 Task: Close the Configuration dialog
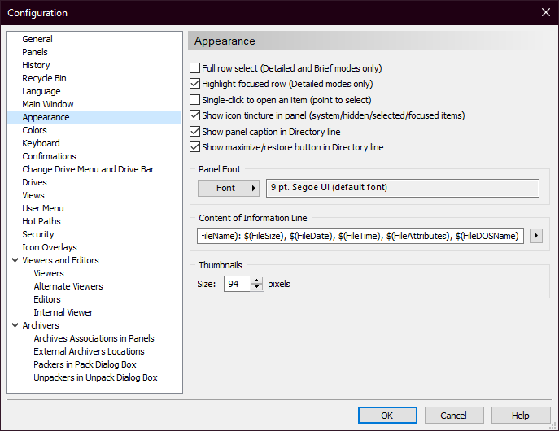545,12
